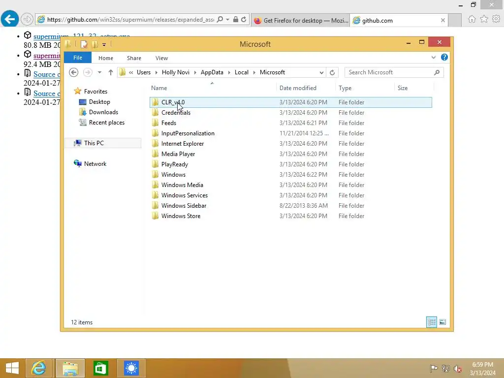Select Downloads under Favorites
The width and height of the screenshot is (504, 378).
pyautogui.click(x=103, y=112)
